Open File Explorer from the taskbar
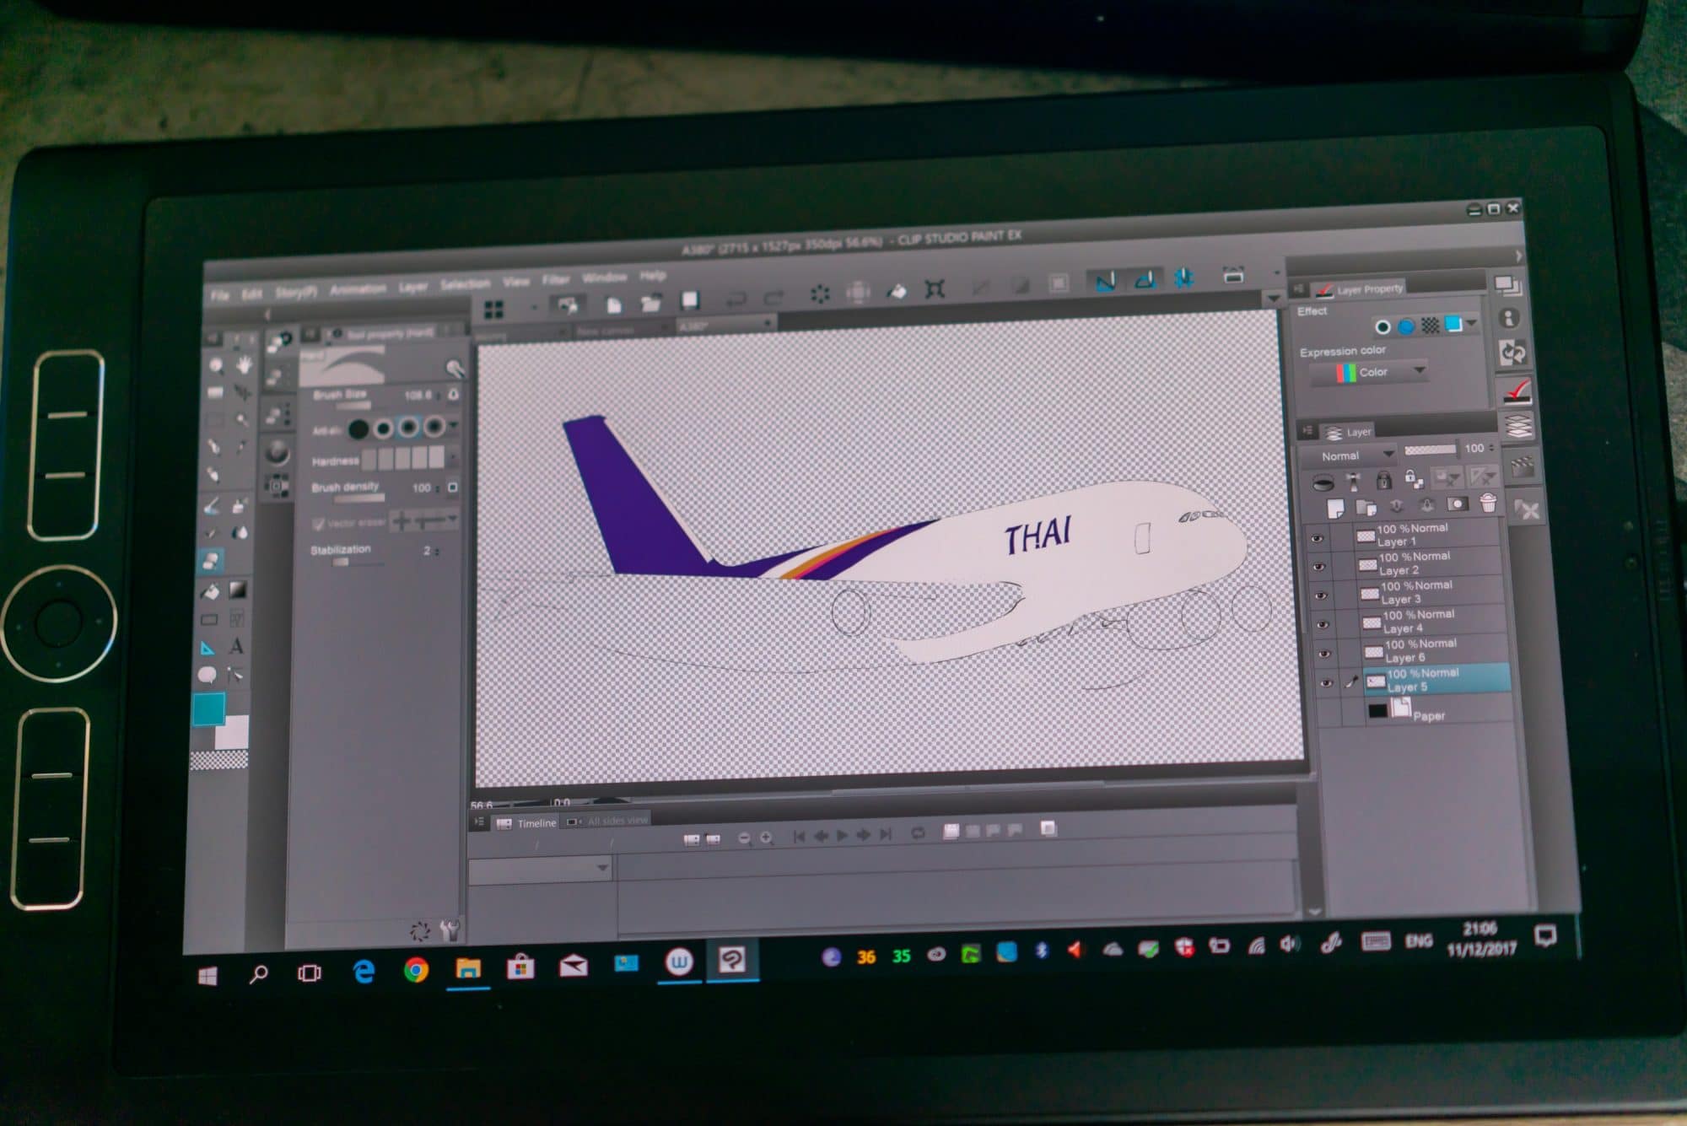 (468, 968)
